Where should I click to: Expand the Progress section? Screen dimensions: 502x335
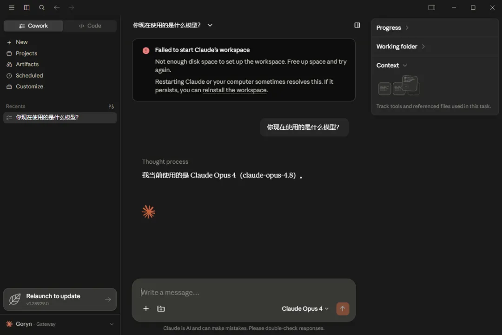click(392, 27)
